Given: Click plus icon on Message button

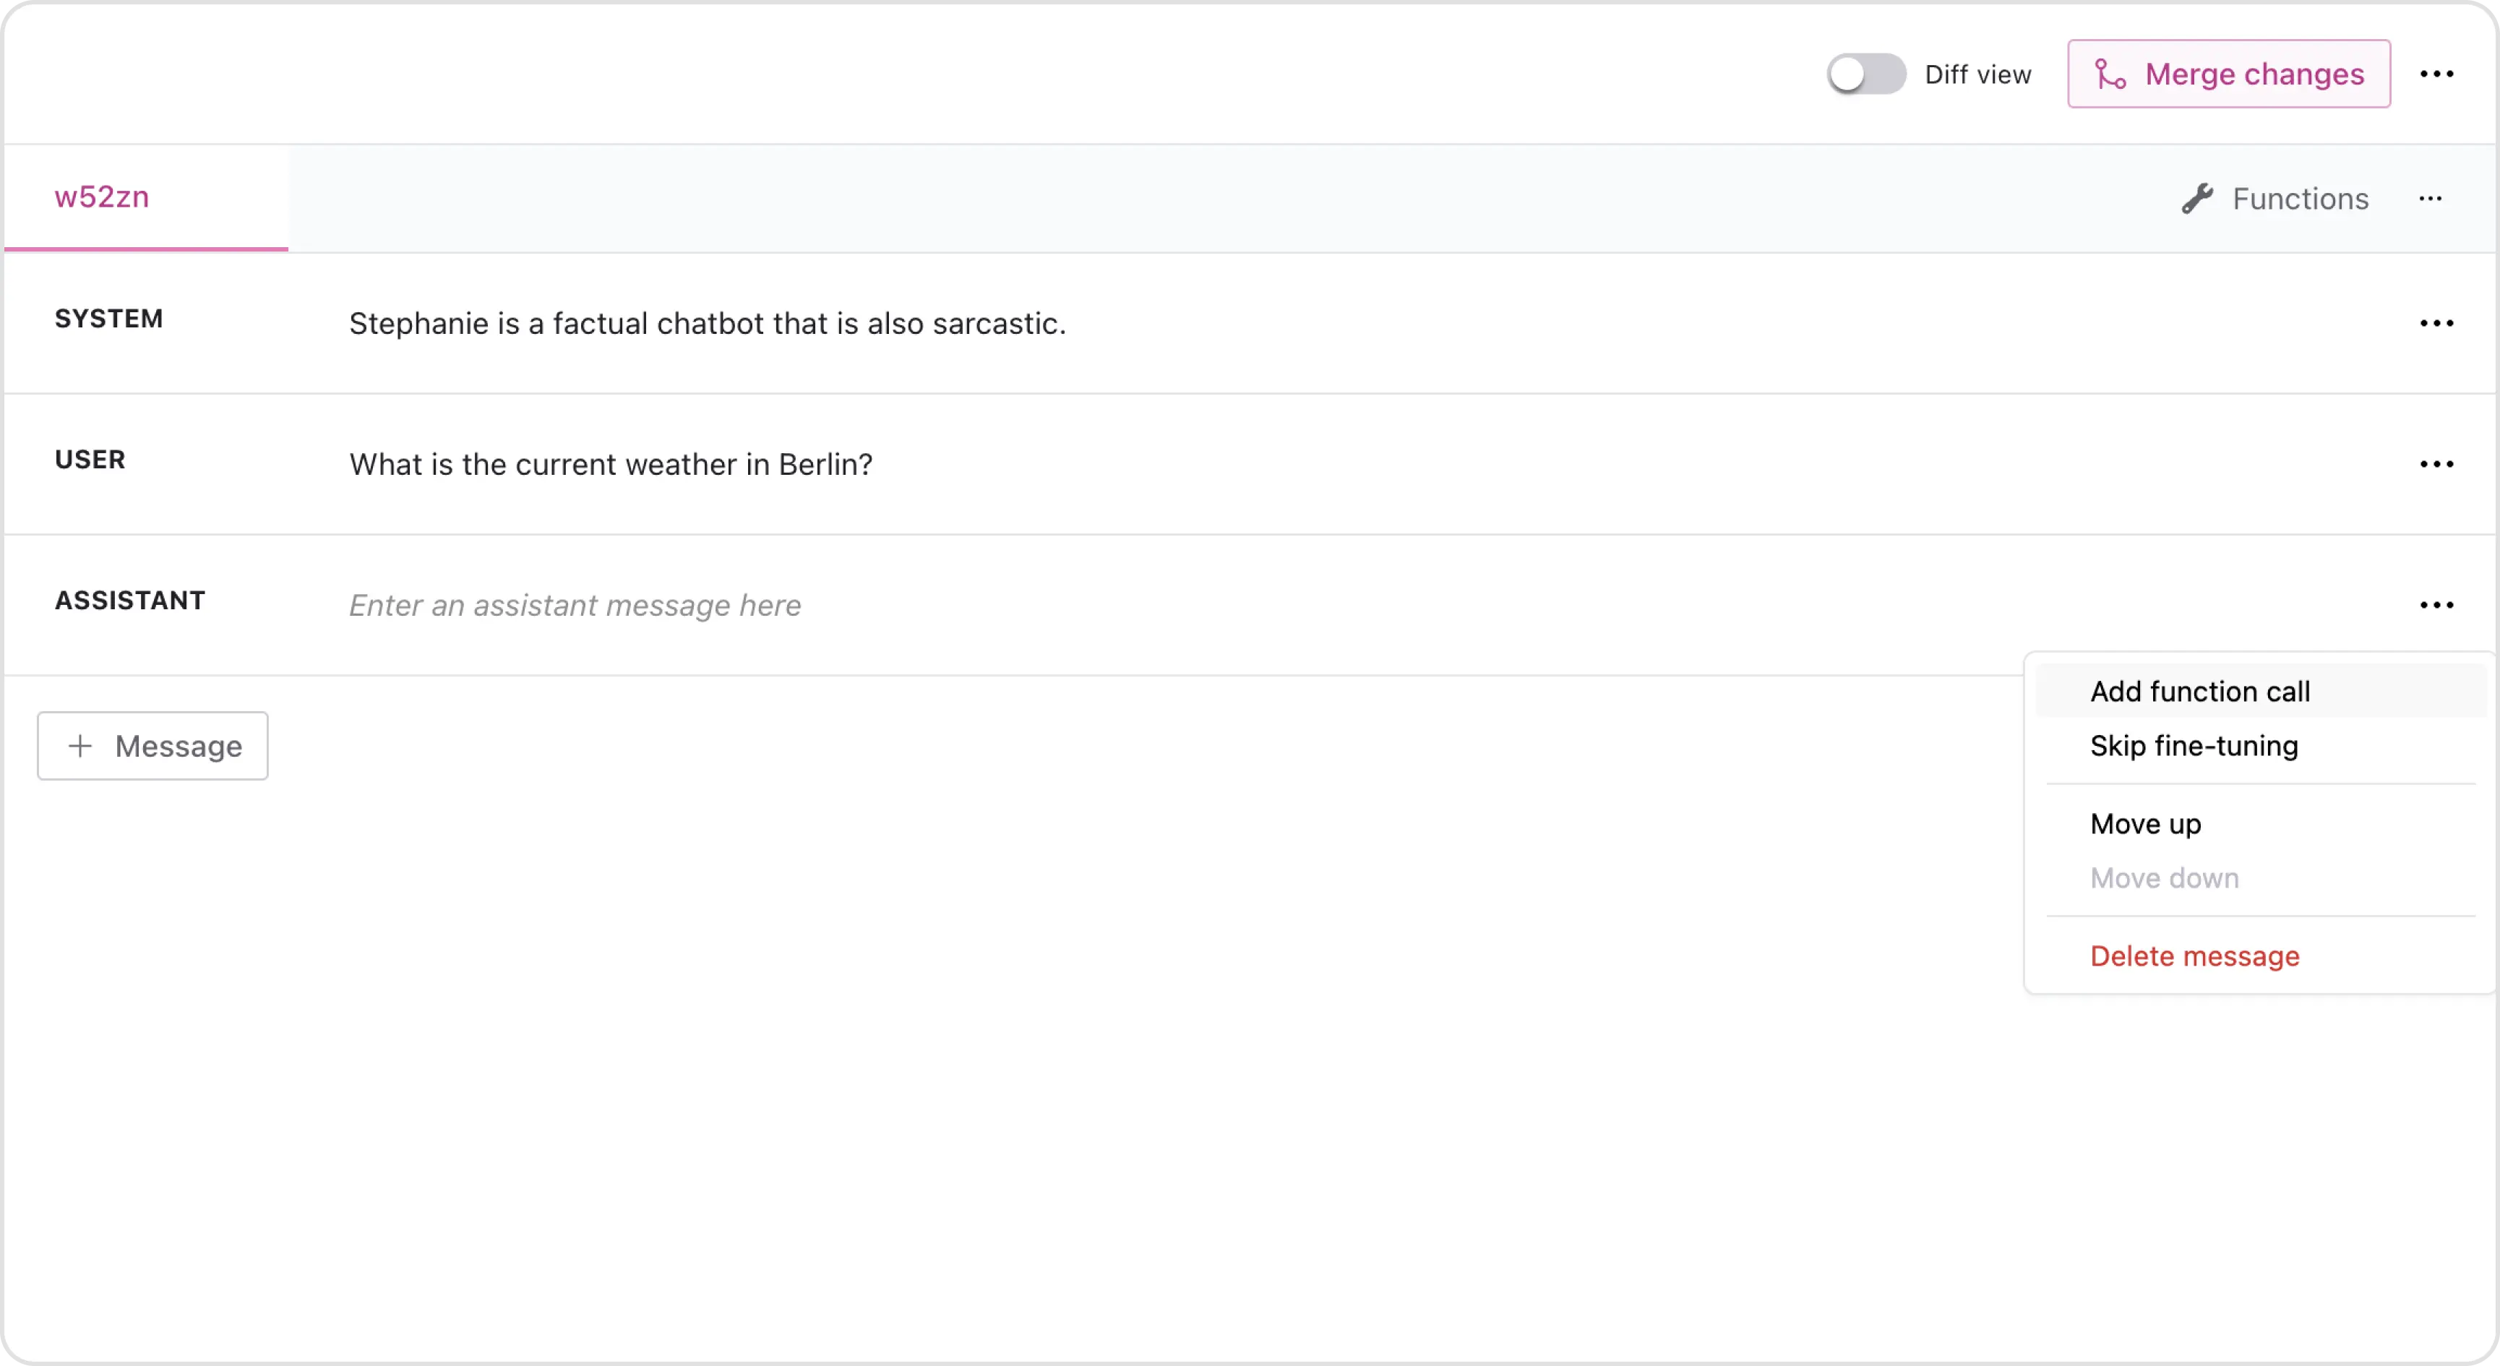Looking at the screenshot, I should pyautogui.click(x=80, y=746).
